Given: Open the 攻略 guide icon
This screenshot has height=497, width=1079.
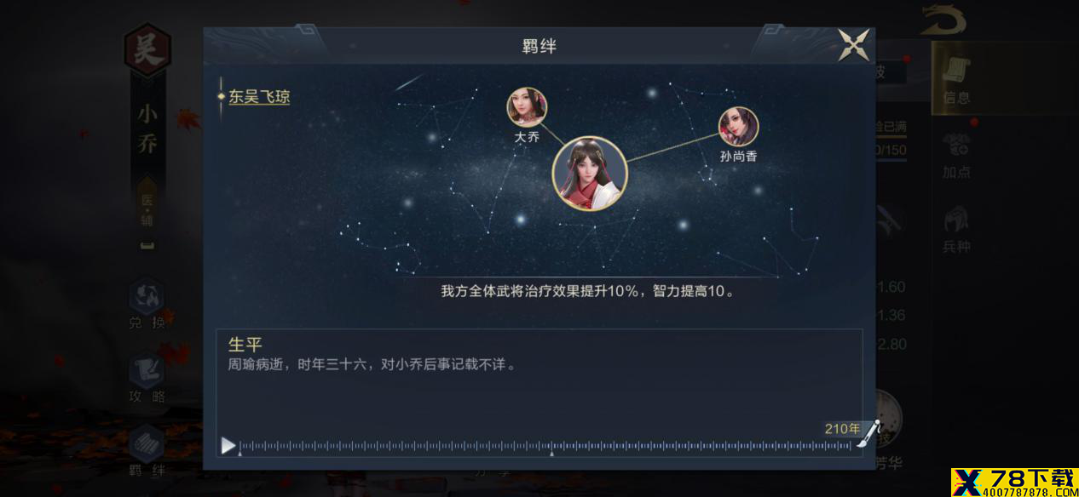Looking at the screenshot, I should tap(147, 379).
